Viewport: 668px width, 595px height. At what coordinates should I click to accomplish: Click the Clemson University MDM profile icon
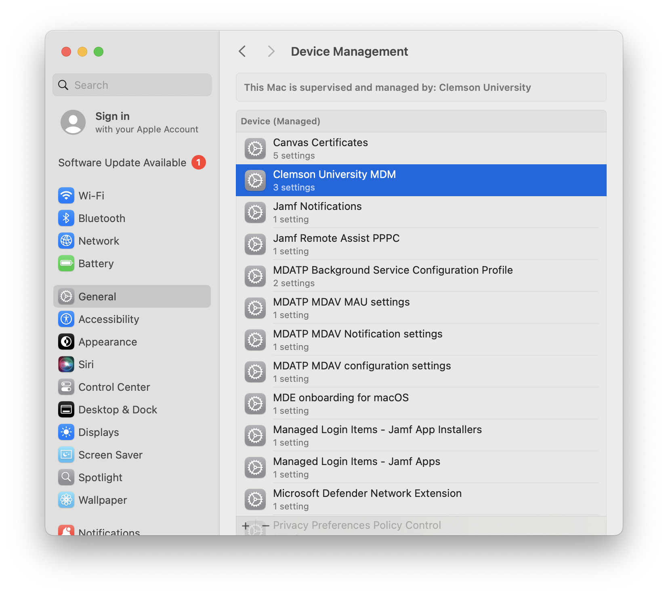[255, 180]
